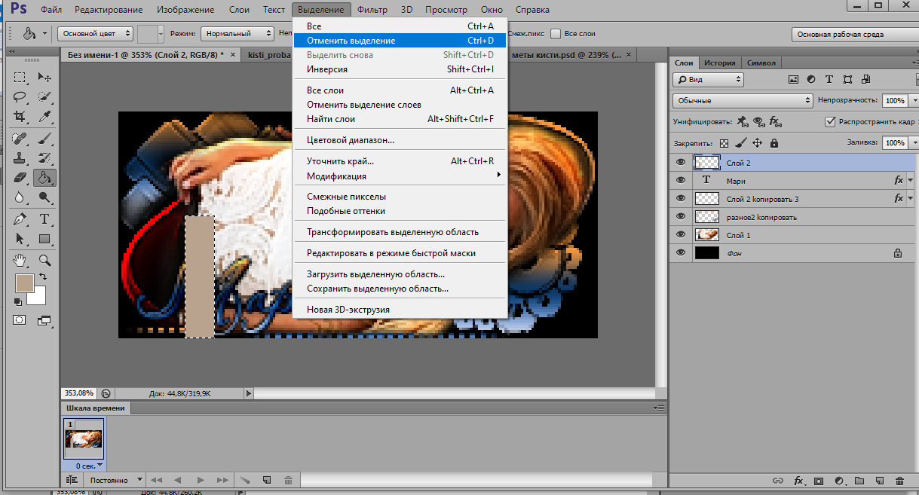Hide the Мари text layer
The height and width of the screenshot is (495, 919).
681,180
